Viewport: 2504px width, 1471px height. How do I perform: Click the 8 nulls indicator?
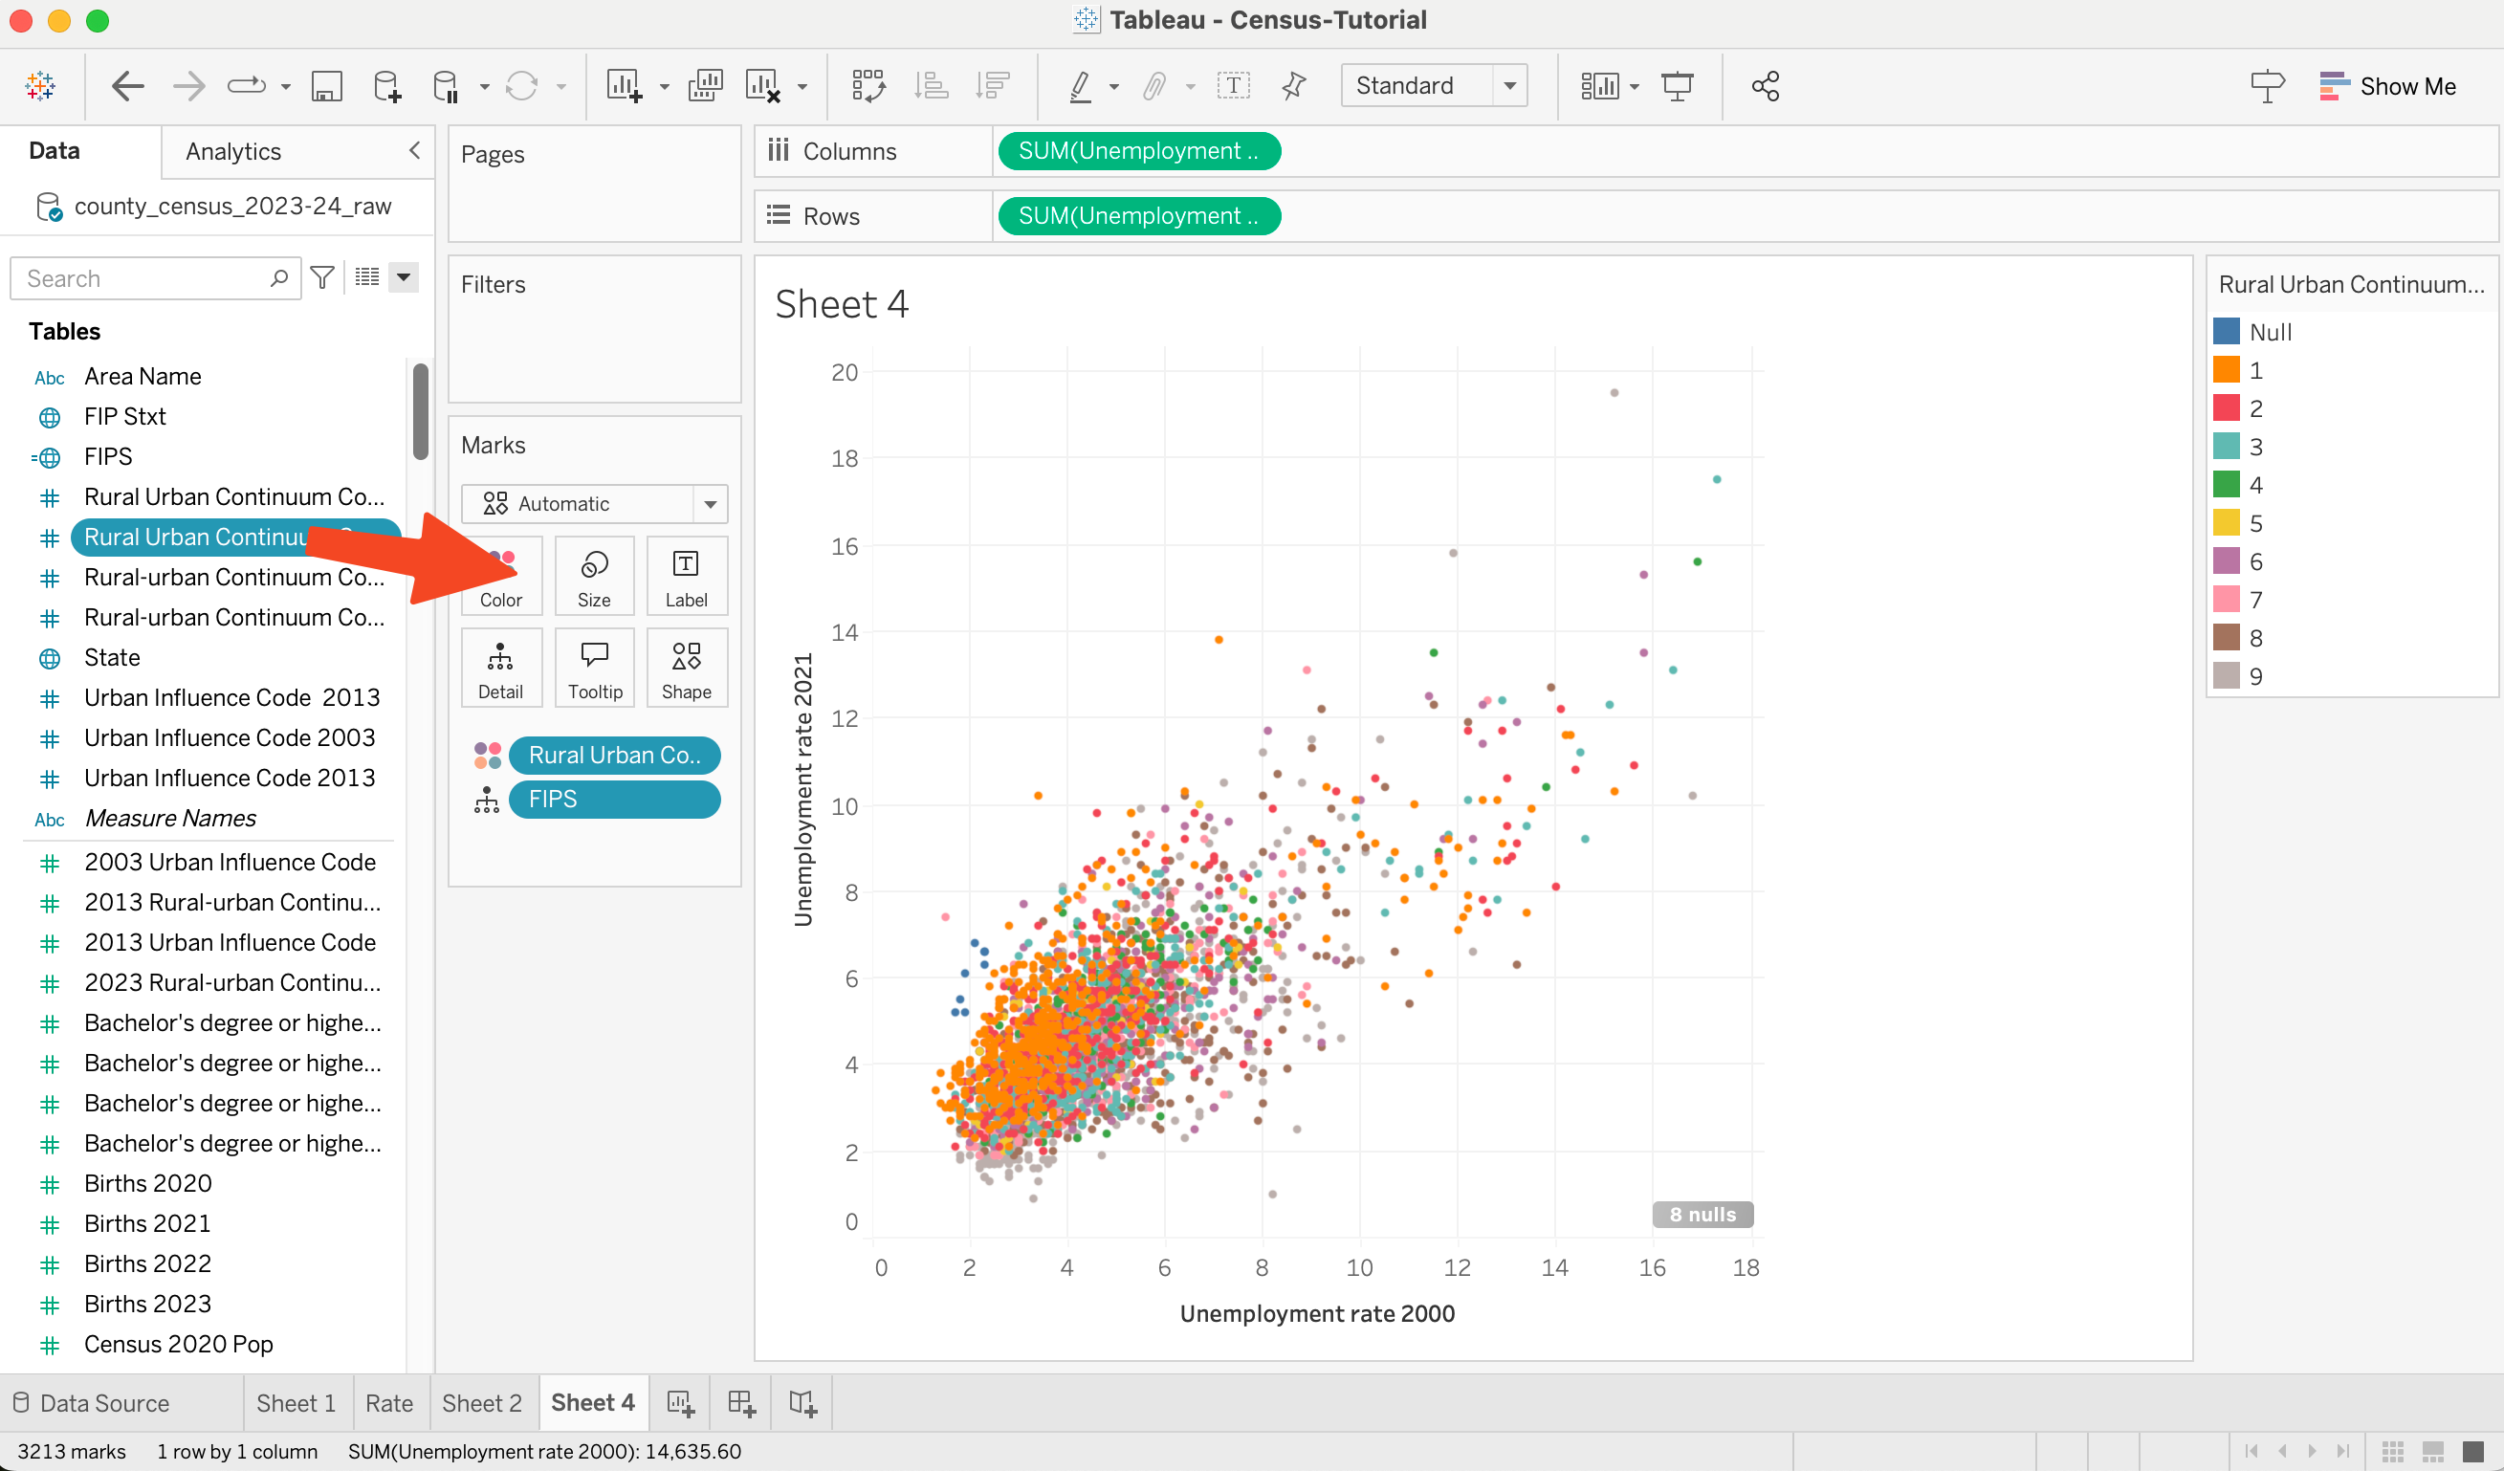tap(1702, 1214)
